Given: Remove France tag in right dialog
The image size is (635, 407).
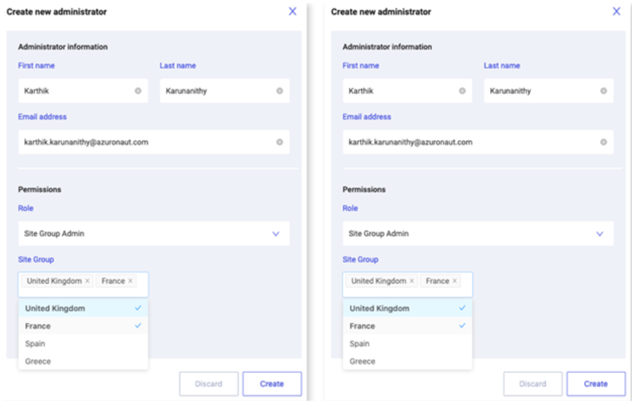Looking at the screenshot, I should tap(455, 281).
